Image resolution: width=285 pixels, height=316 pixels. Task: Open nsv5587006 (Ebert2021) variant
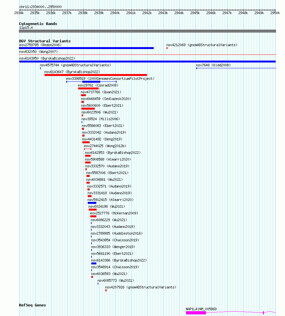107,173
